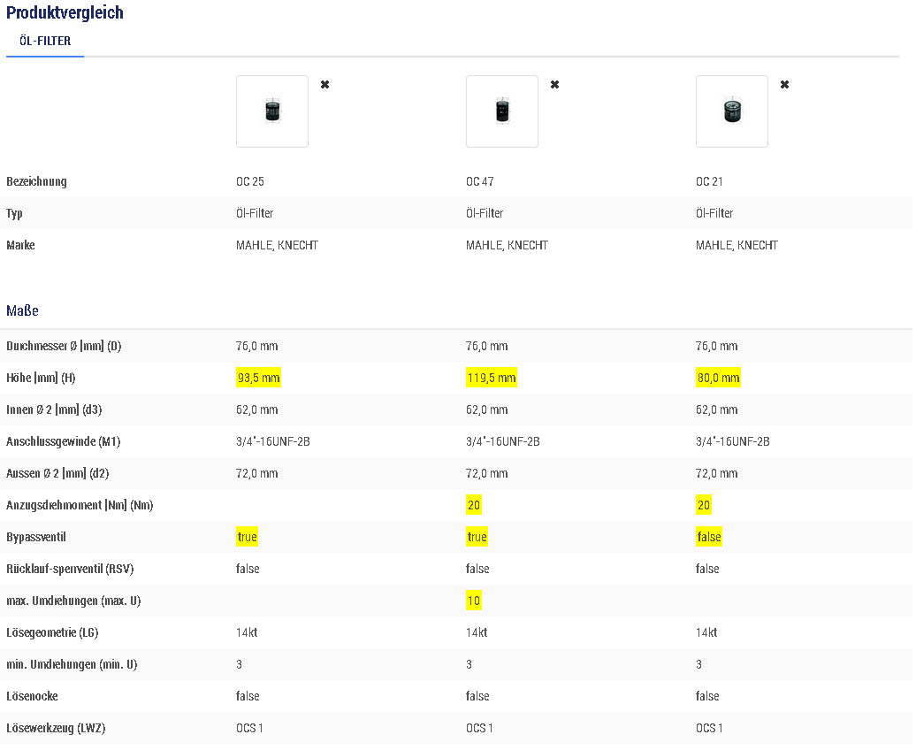Click the OC 25 product name
The image size is (916, 750).
click(x=249, y=182)
